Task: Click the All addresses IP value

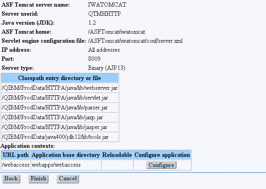Action: click(x=104, y=50)
